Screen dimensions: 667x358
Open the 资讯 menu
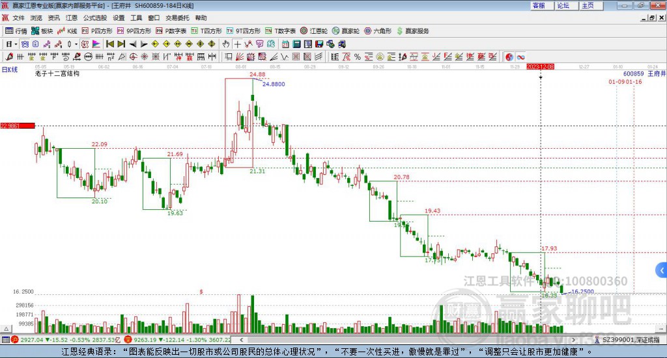[x=53, y=18]
